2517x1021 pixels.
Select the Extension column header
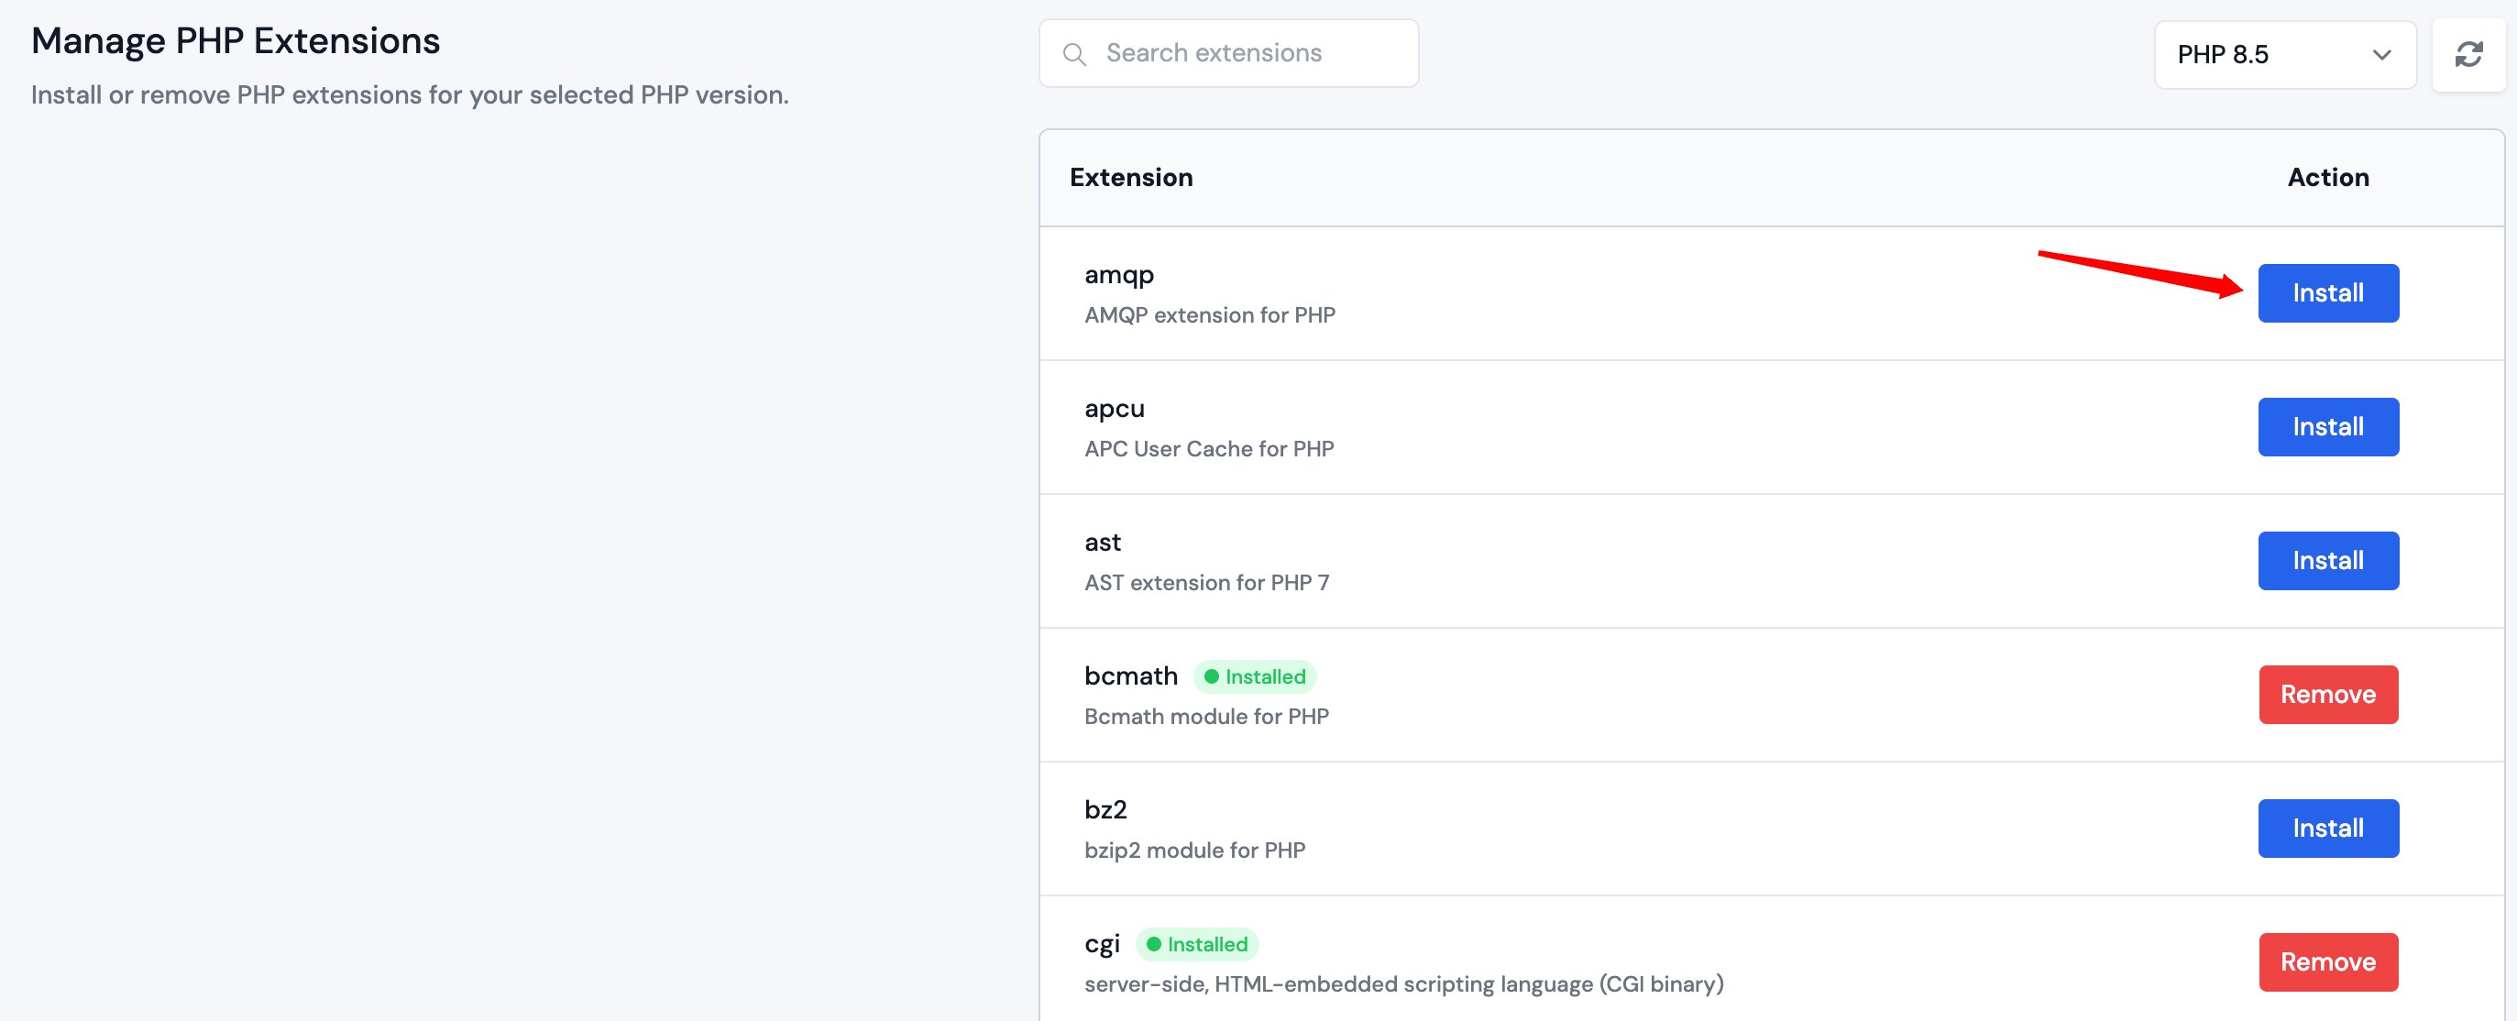point(1130,177)
